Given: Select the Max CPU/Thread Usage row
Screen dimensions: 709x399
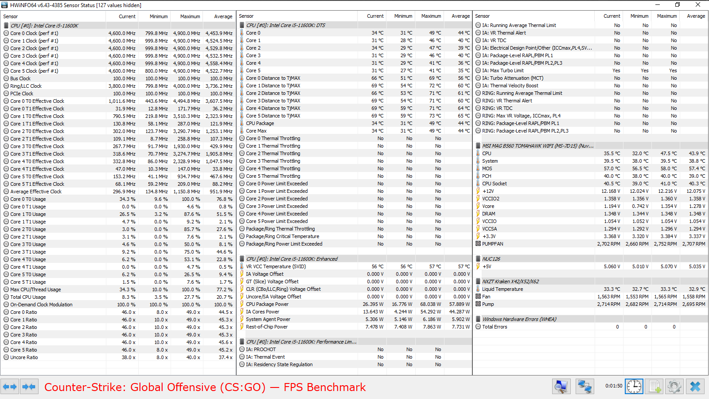Looking at the screenshot, I should 118,289.
